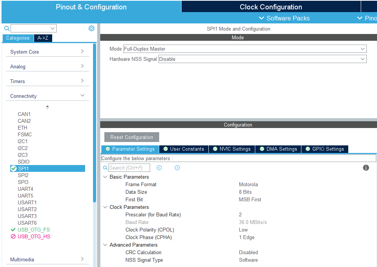Click the USB_OTG_HS conflict icon
Viewport: 377px width, 267px height.
pos(13,236)
